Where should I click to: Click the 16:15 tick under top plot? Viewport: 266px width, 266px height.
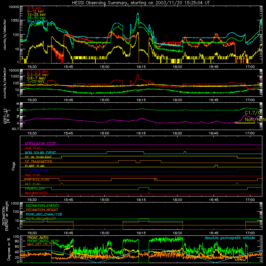[x=141, y=67]
